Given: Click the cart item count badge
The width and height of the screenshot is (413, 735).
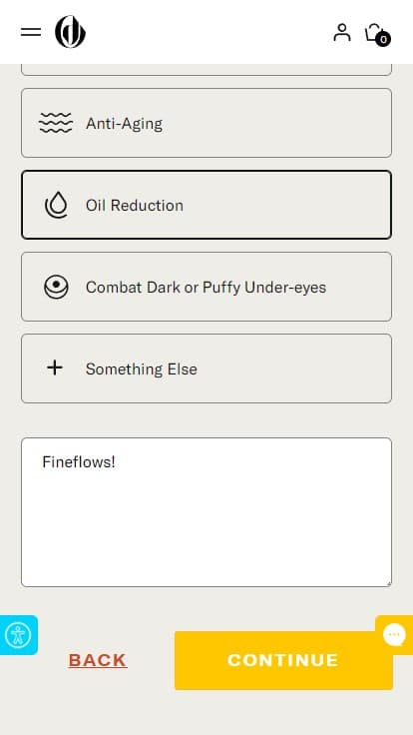Looking at the screenshot, I should tap(383, 39).
